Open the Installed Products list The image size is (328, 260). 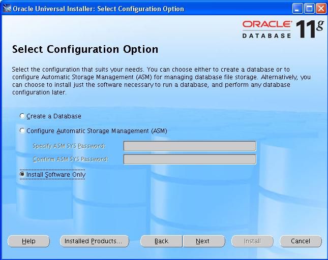94,241
